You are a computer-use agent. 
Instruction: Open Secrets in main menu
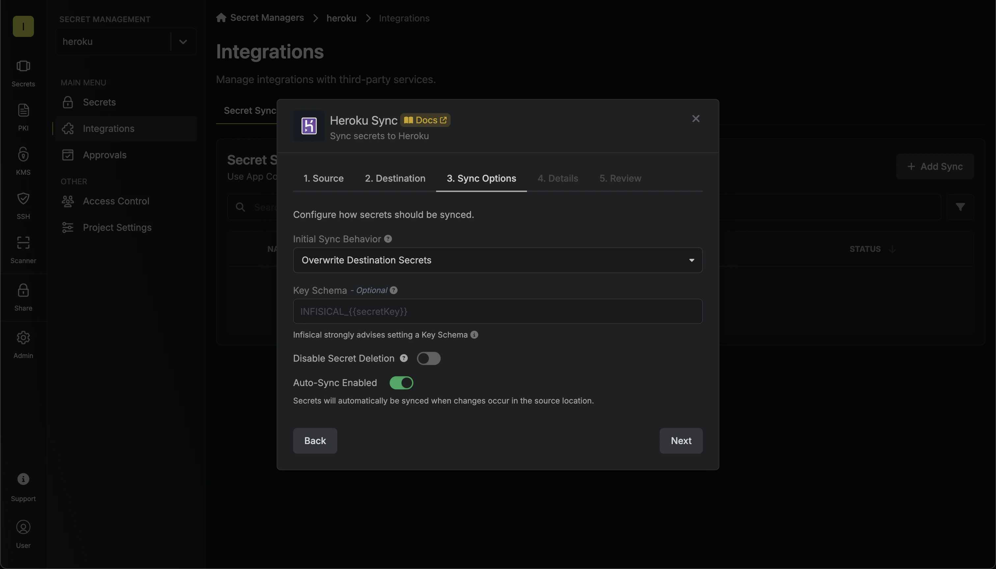tap(126, 103)
